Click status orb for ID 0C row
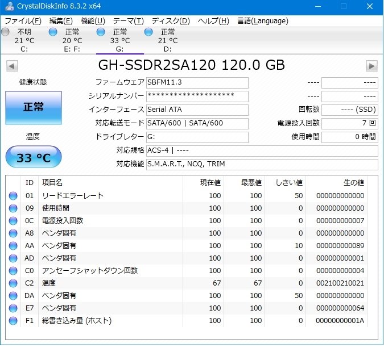384x348 pixels. coord(13,221)
